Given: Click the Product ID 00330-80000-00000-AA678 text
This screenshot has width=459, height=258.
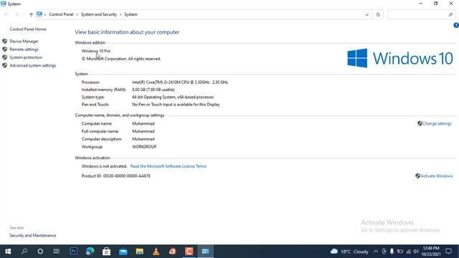Looking at the screenshot, I should pyautogui.click(x=116, y=176).
